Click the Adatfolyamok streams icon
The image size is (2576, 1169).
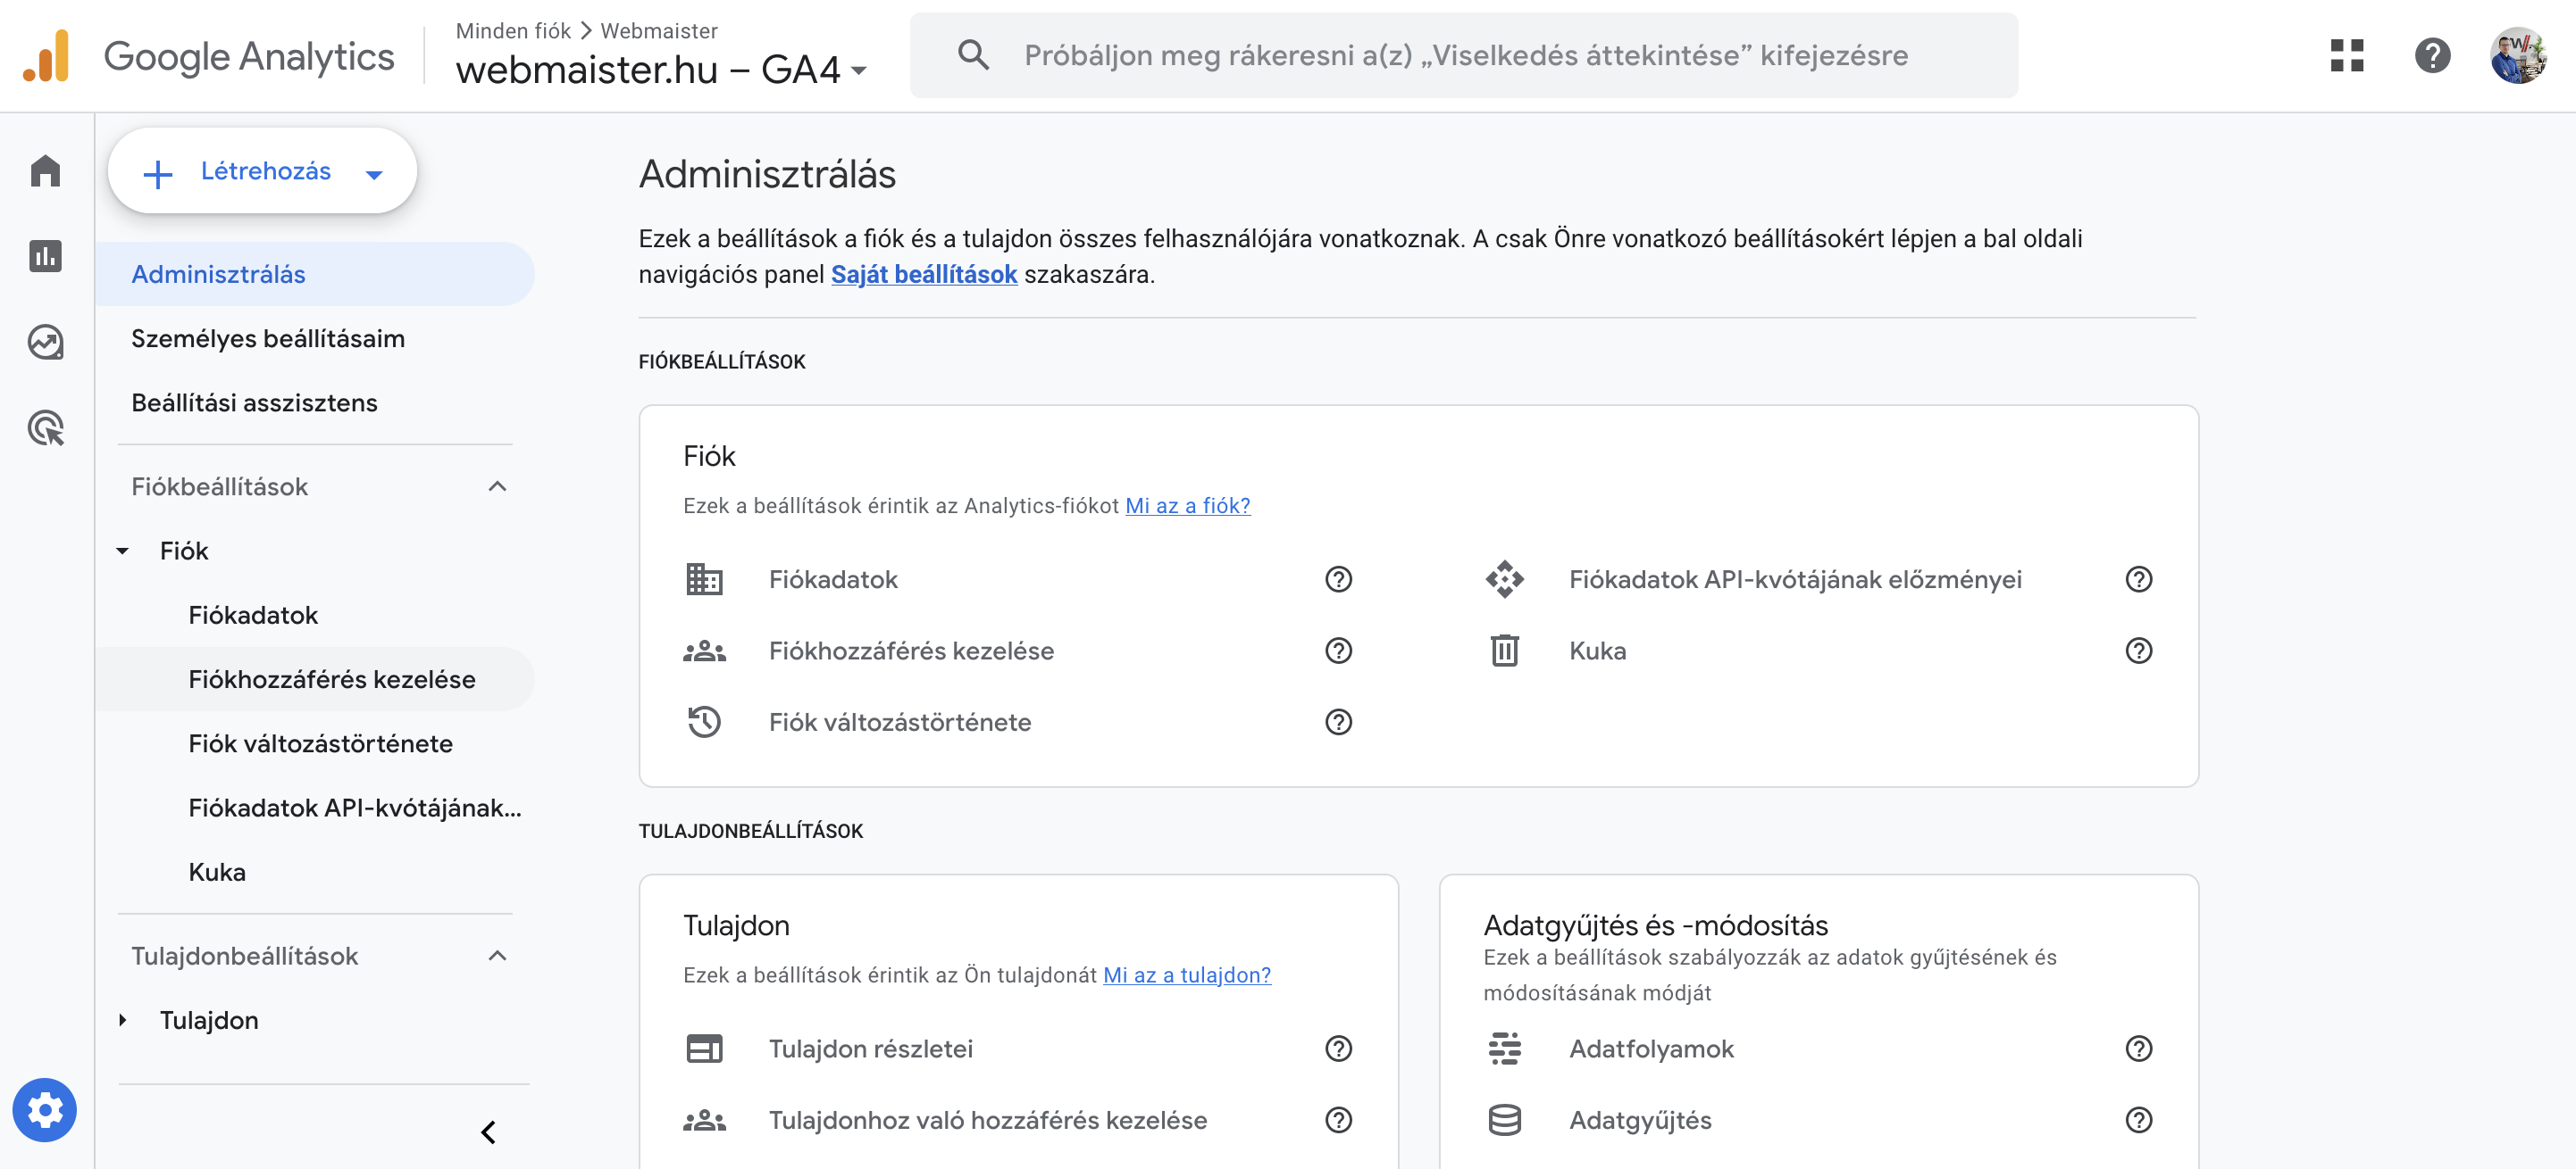(1504, 1049)
